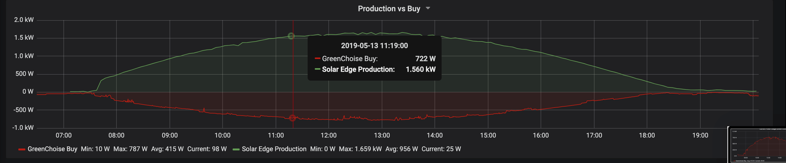Select "Avg: 956 W" in the legend
786x163 pixels.
[402, 149]
